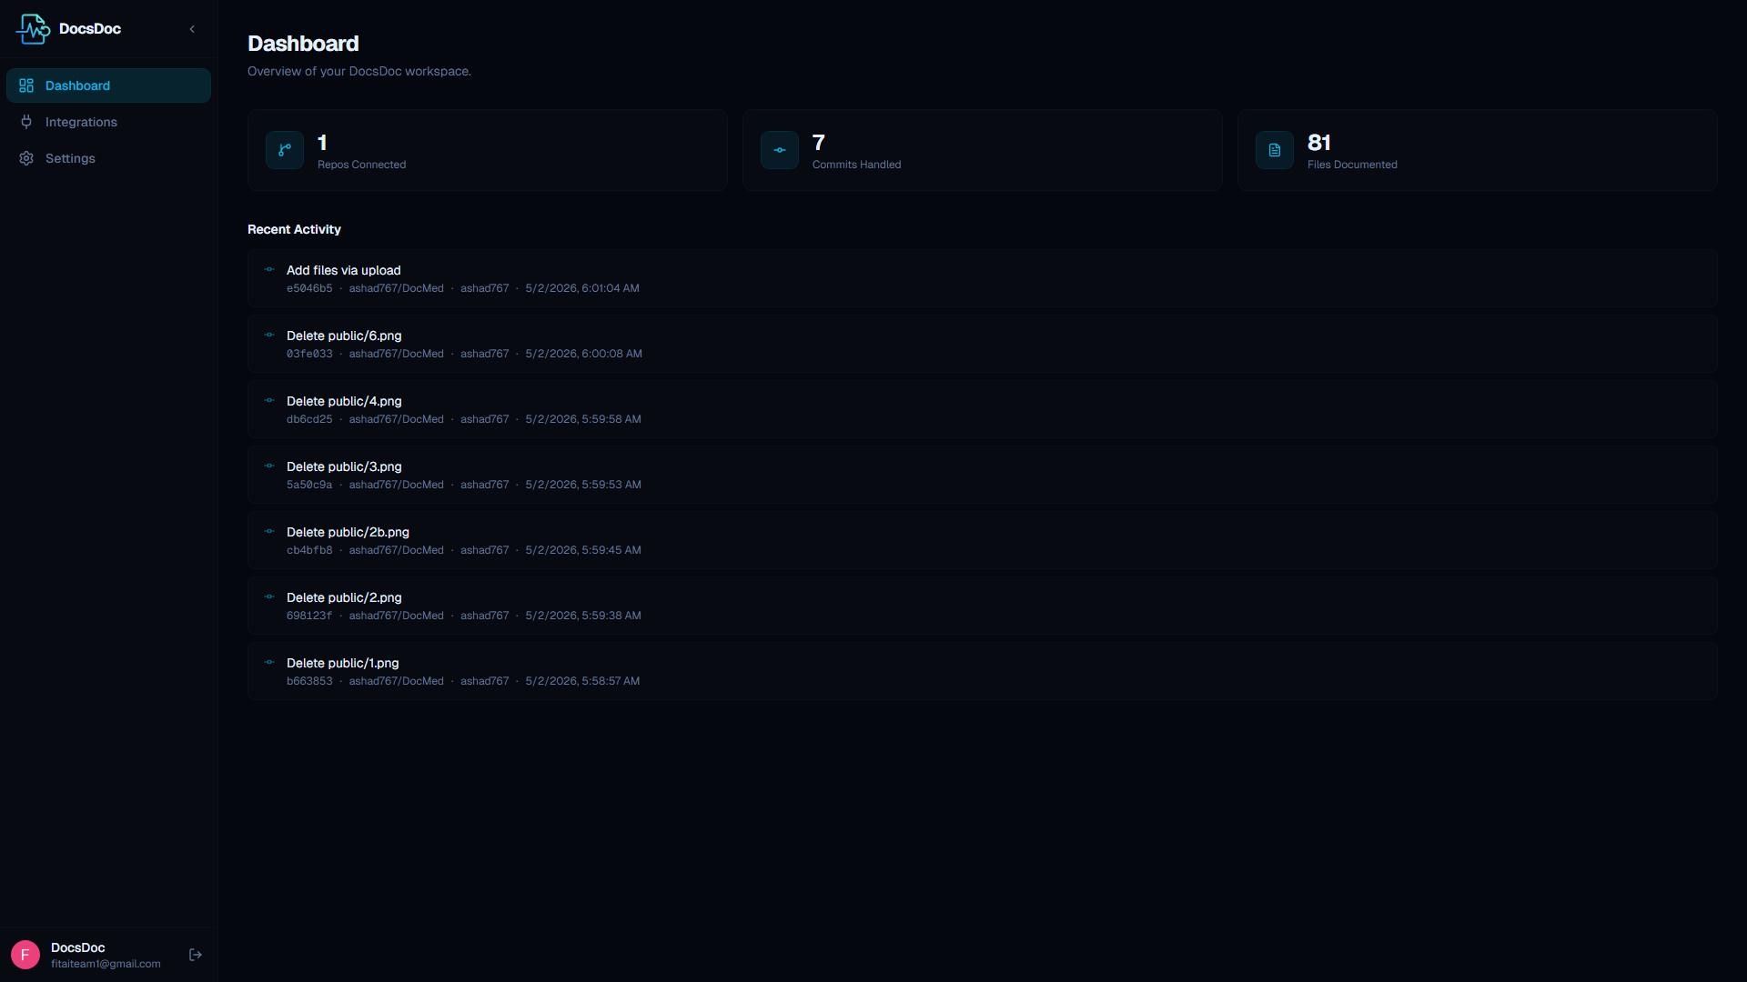
Task: Open the Integrations page
Action: click(108, 122)
